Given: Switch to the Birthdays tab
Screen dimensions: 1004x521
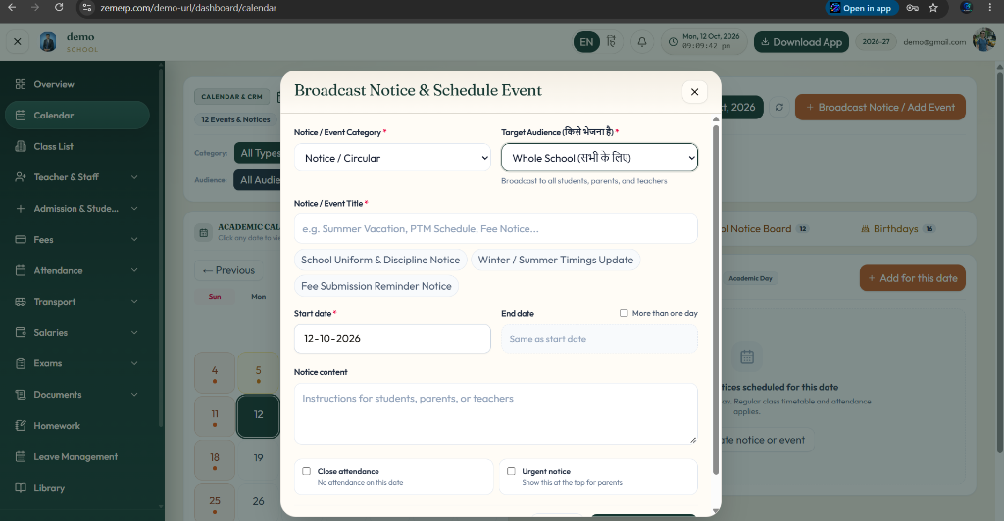Looking at the screenshot, I should tap(898, 229).
